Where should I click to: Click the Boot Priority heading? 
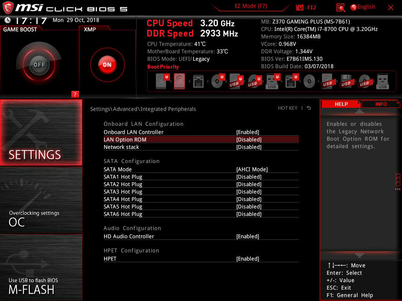[x=163, y=67]
